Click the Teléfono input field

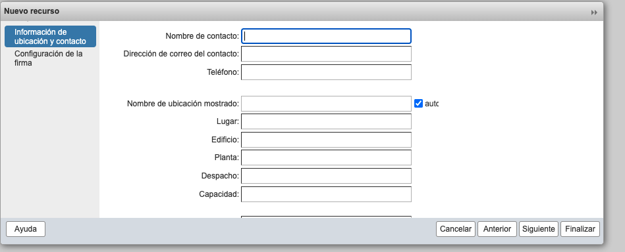pyautogui.click(x=326, y=72)
